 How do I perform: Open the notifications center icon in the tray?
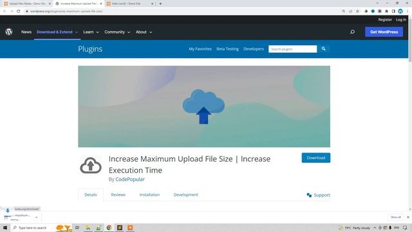(x=405, y=227)
